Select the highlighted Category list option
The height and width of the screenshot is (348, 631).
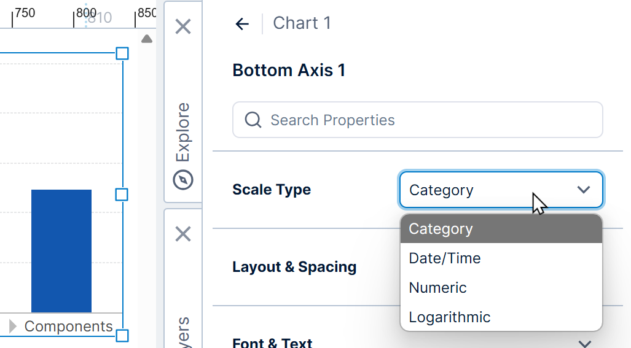pyautogui.click(x=441, y=229)
